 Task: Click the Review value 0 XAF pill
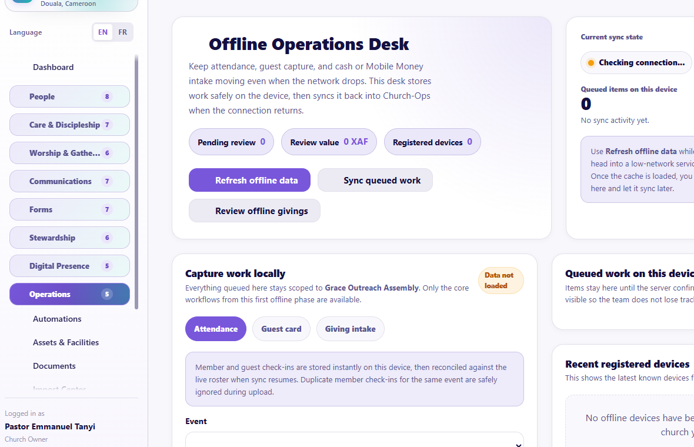(329, 142)
